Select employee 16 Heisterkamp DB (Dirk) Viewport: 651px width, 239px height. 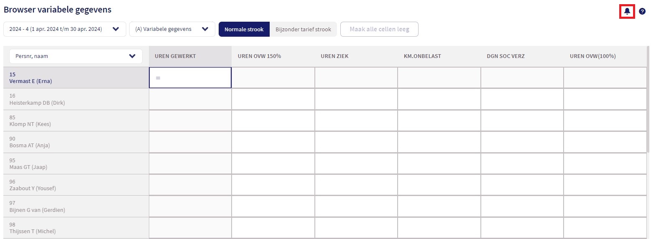click(x=76, y=99)
